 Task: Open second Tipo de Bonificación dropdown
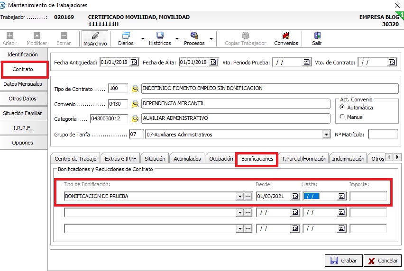[240, 212]
